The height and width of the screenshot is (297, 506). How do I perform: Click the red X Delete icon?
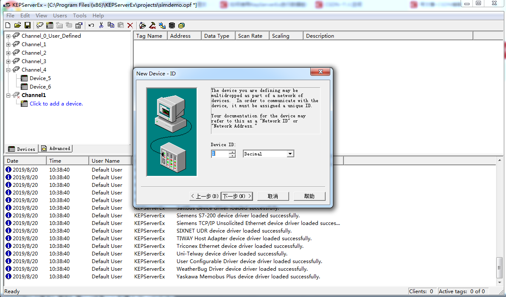point(130,25)
